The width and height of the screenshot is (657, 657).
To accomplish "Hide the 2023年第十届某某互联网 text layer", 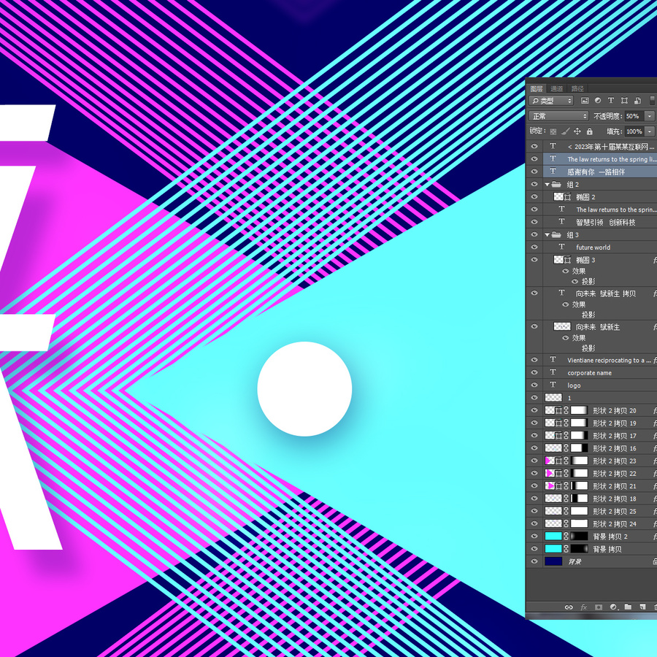I will tap(534, 146).
